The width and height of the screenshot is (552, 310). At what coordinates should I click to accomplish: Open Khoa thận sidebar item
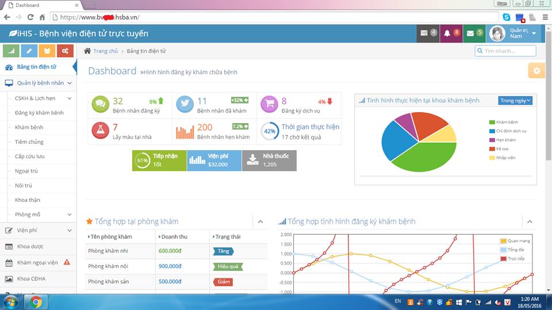tap(28, 200)
